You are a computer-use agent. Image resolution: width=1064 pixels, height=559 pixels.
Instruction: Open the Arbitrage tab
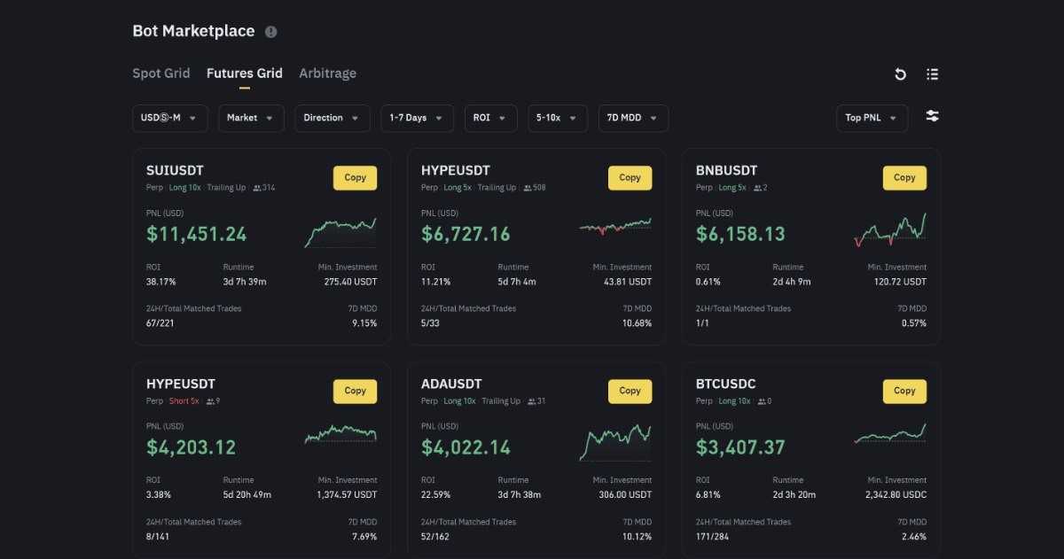[327, 74]
